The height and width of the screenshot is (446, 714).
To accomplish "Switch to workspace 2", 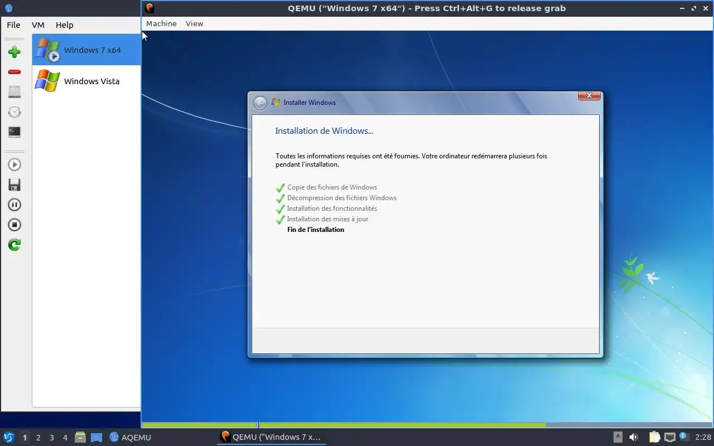I will (38, 438).
